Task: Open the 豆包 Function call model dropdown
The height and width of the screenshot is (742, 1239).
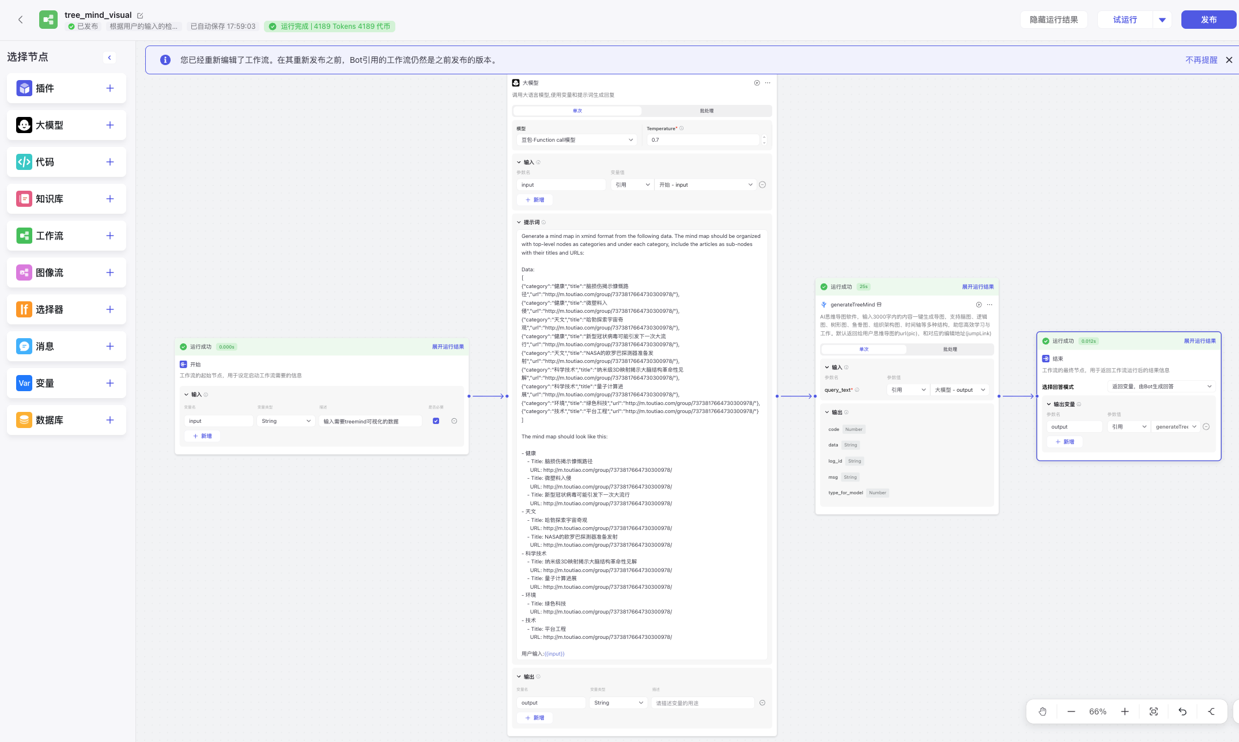Action: [x=576, y=140]
